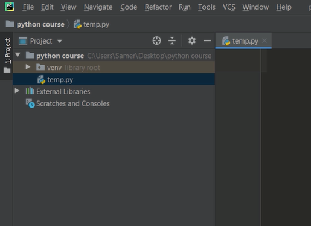Image resolution: width=311 pixels, height=226 pixels.
Task: Click the Scratches and Consoles clock icon
Action: (30, 103)
